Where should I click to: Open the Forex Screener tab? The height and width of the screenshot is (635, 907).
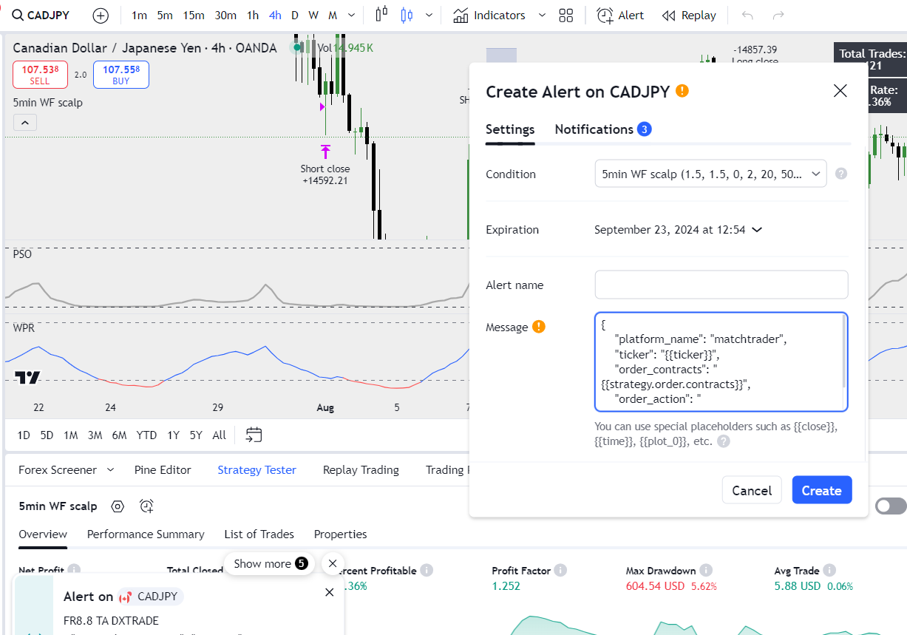(x=58, y=469)
